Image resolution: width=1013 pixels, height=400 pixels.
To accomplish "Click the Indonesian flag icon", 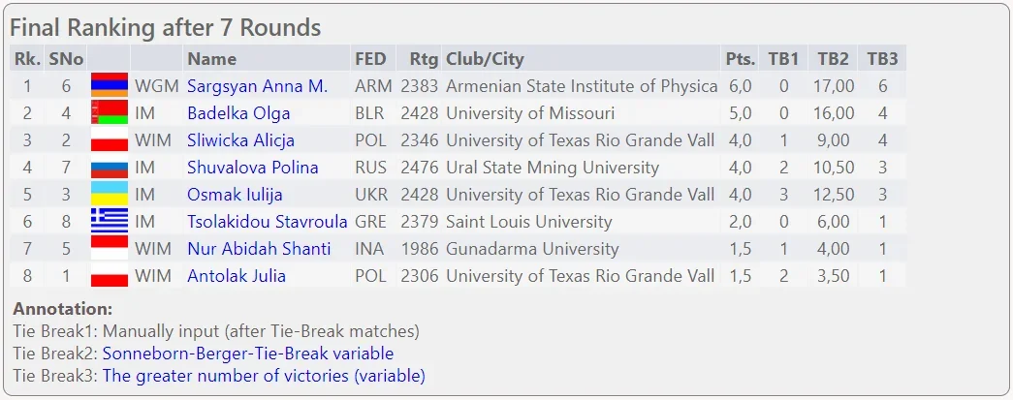I will pos(109,249).
